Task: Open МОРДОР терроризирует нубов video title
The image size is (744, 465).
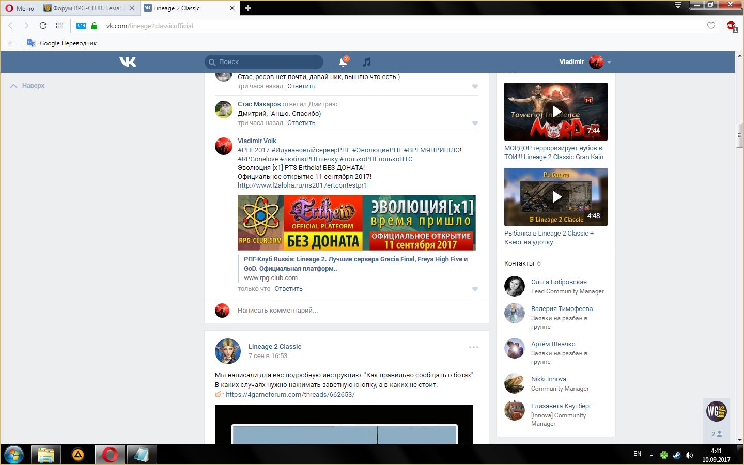Action: (554, 152)
